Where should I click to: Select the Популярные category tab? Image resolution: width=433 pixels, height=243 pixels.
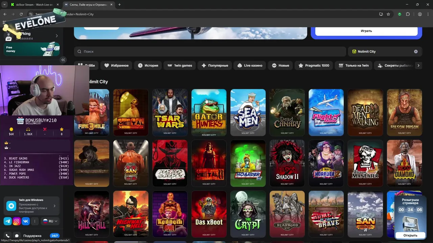tap(215, 65)
